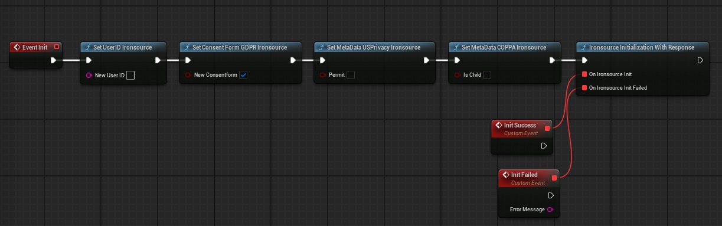Click the New User ID magenta input pin

(89, 75)
